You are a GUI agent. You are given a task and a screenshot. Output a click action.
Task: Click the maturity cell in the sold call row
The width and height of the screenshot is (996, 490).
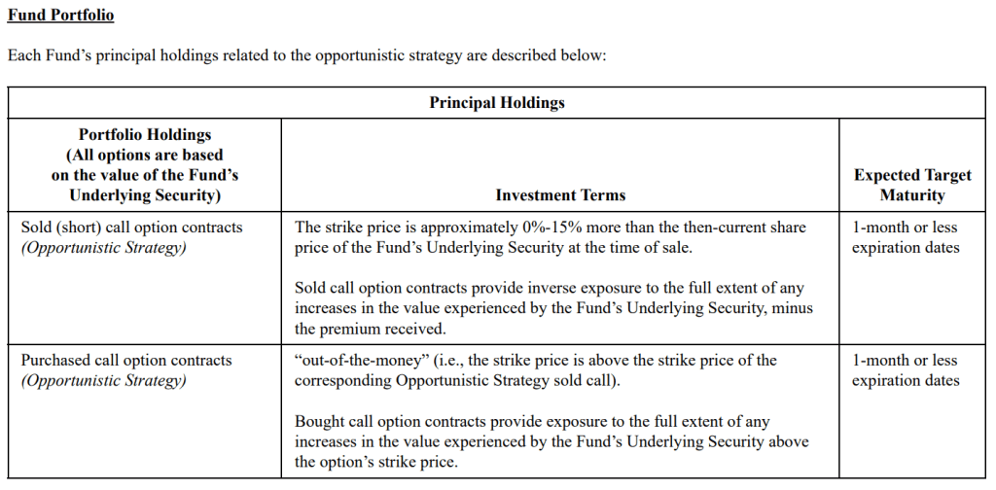tap(906, 236)
